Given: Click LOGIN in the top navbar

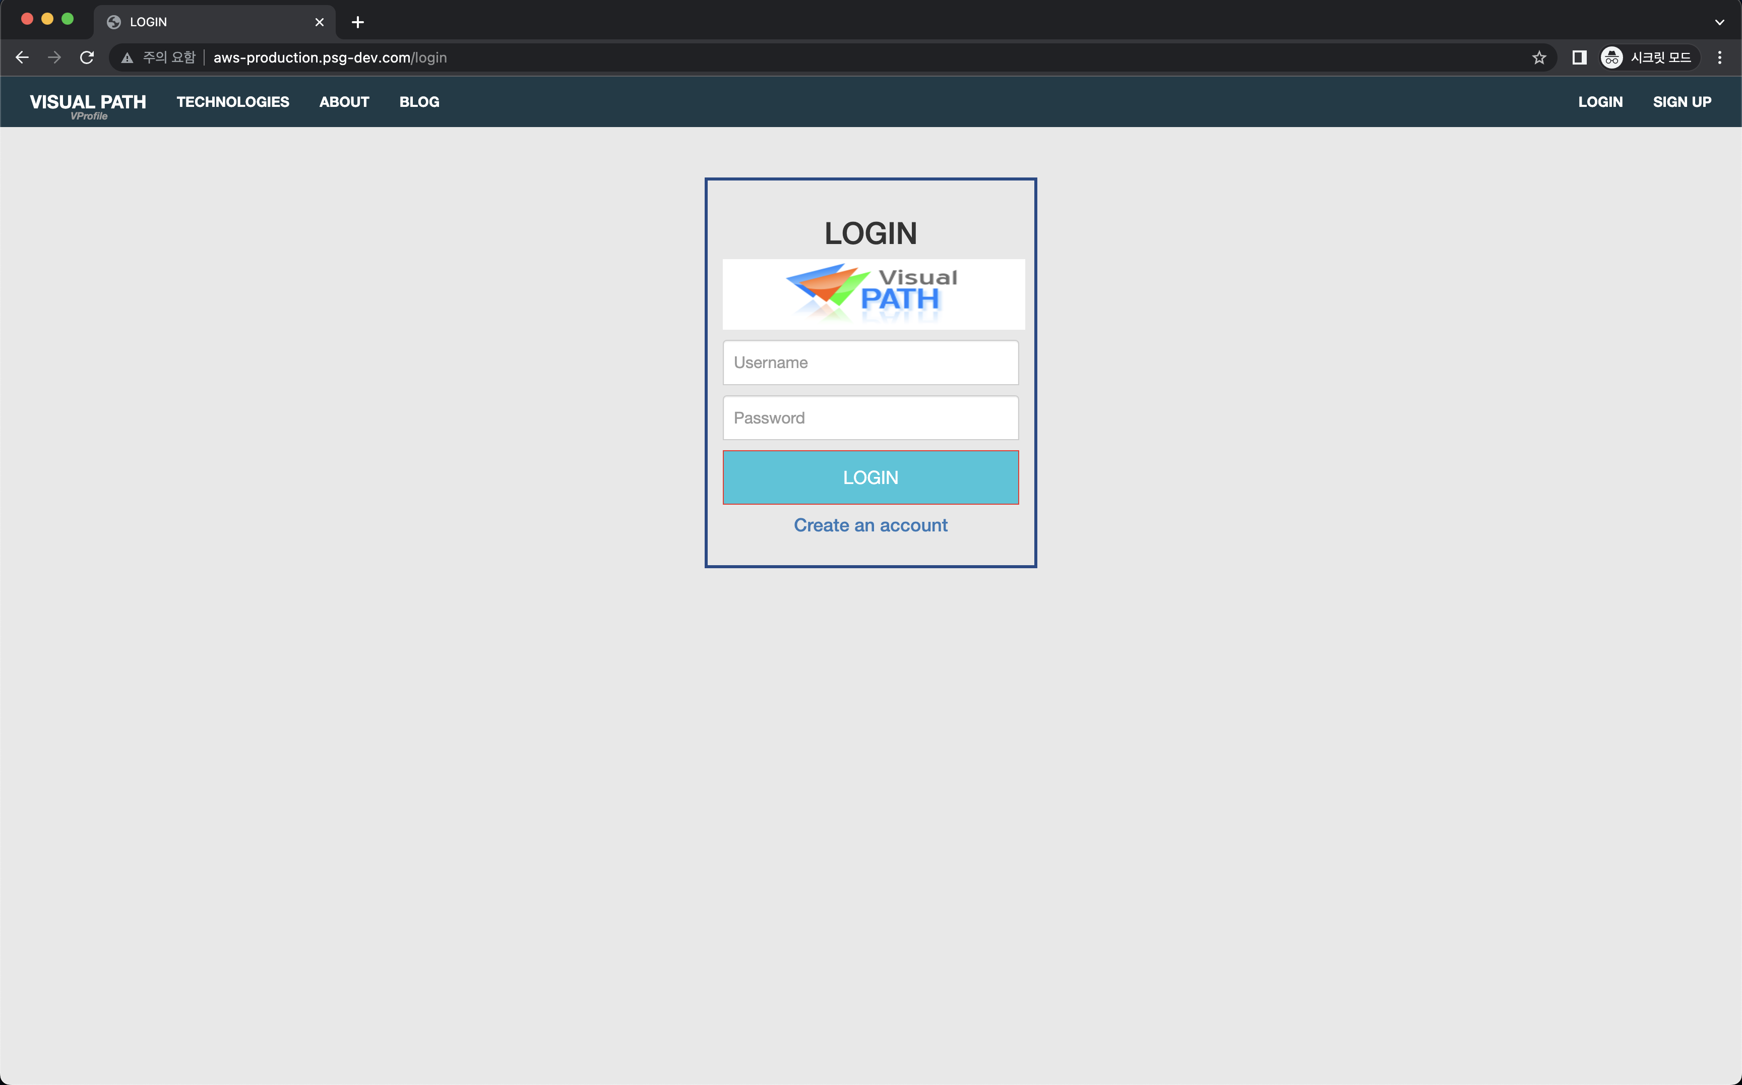Looking at the screenshot, I should (1600, 102).
